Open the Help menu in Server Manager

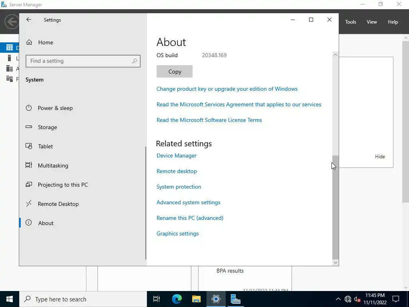coord(393,22)
